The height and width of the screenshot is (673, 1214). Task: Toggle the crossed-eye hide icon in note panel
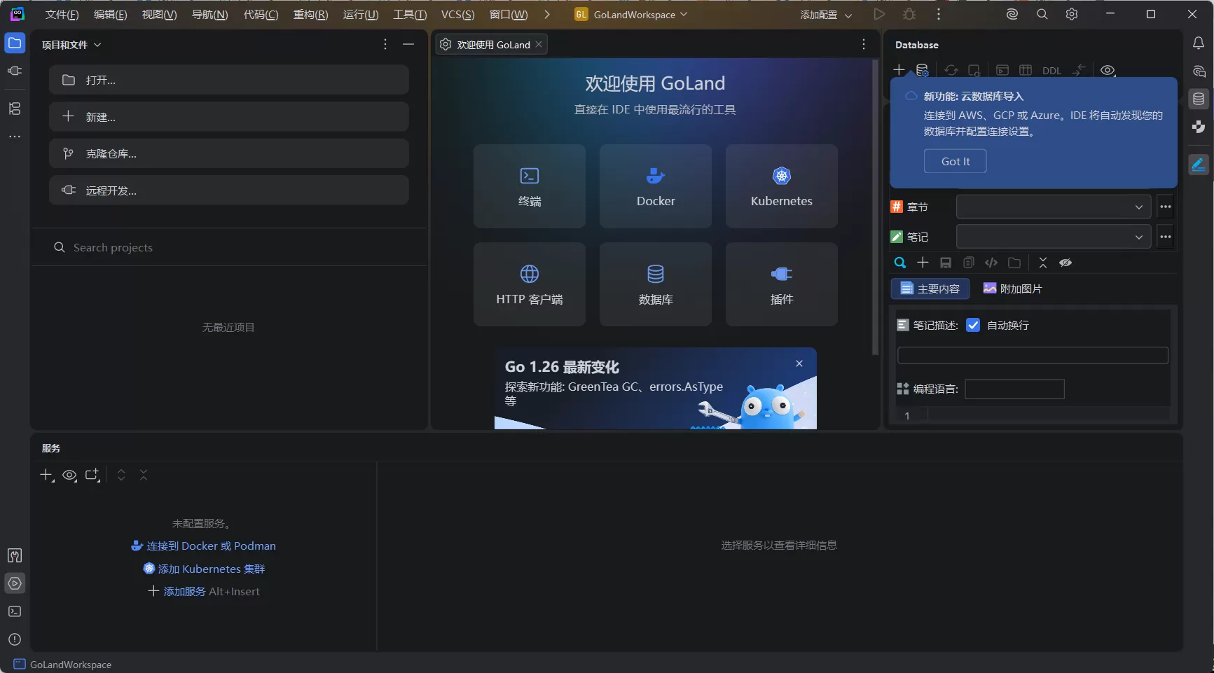[x=1065, y=263]
